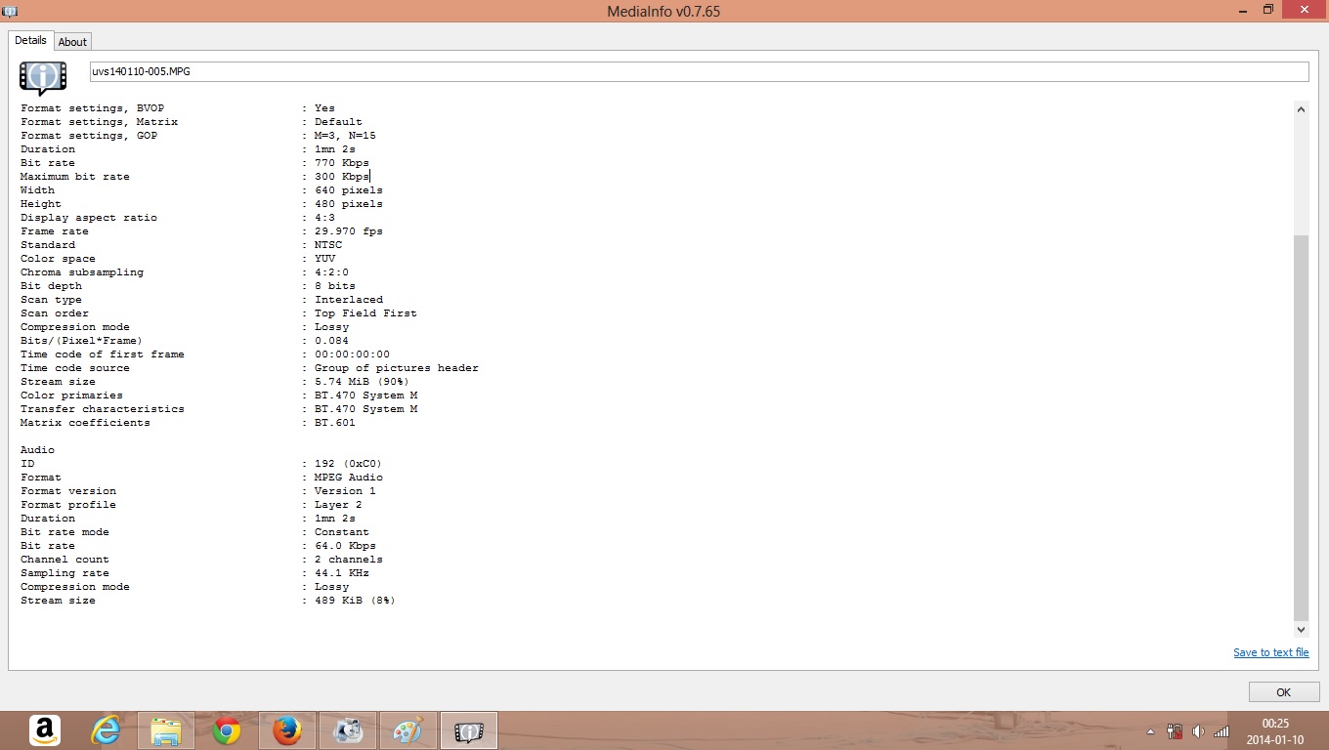
Task: Close the MediaInfo window
Action: pyautogui.click(x=1304, y=10)
